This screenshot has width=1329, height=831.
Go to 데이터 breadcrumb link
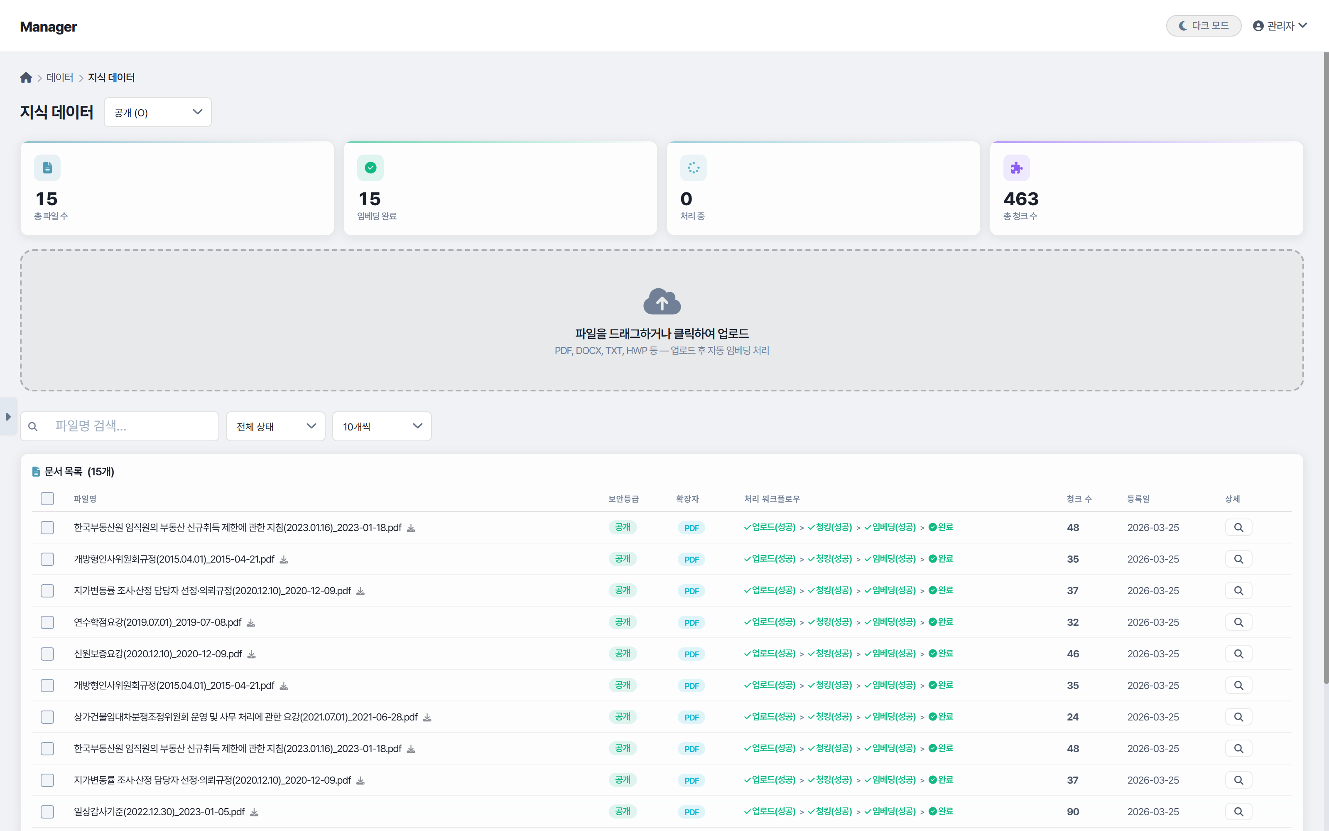coord(60,78)
